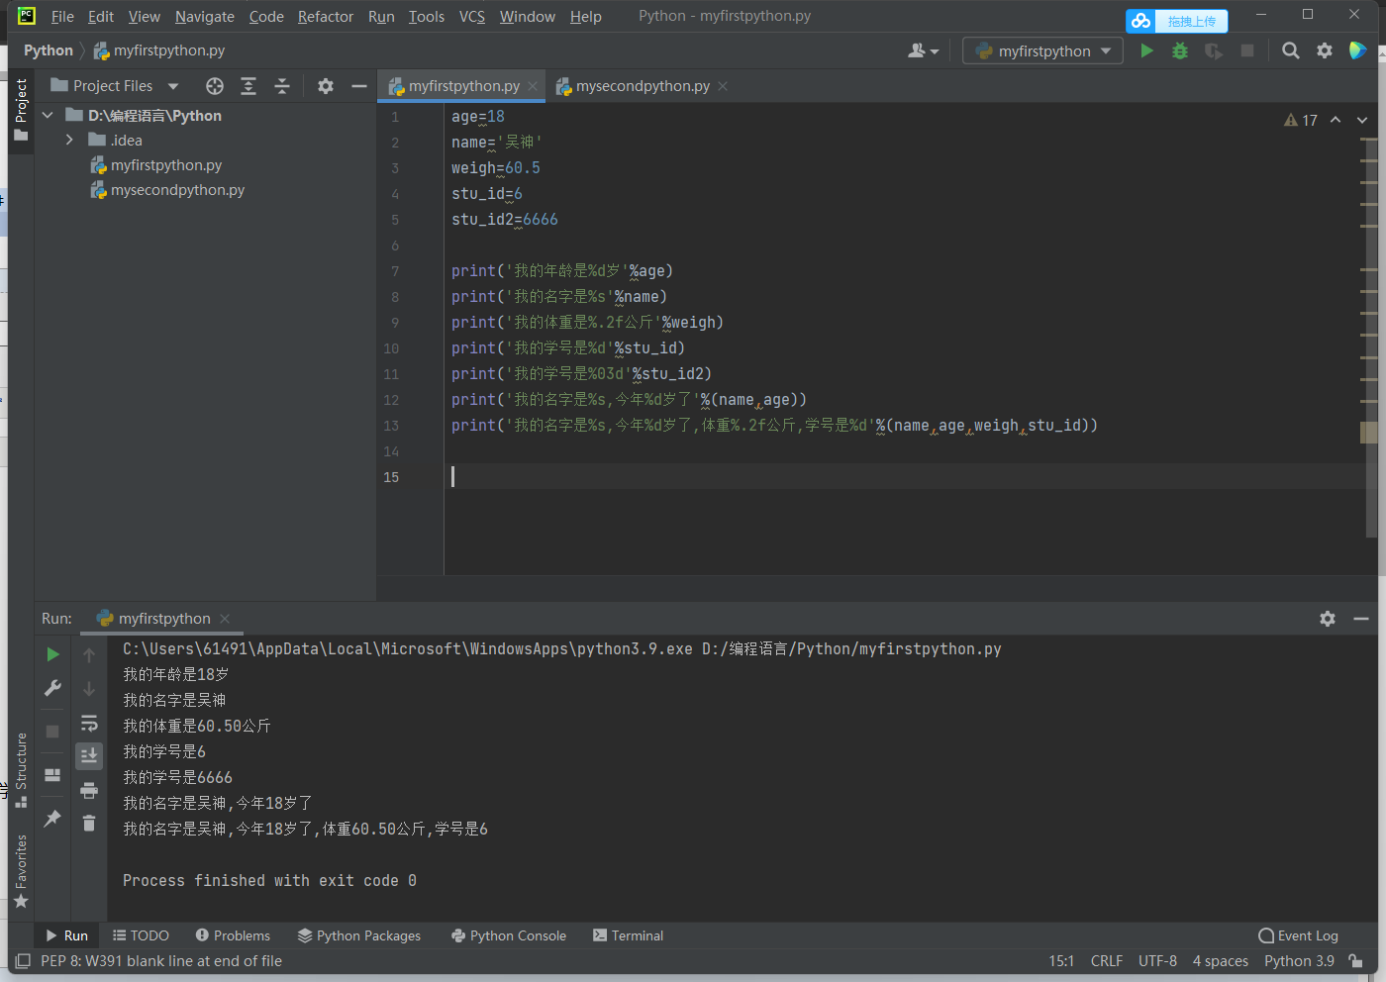The width and height of the screenshot is (1386, 982).
Task: Open the Event Log in status bar
Action: coord(1298,935)
